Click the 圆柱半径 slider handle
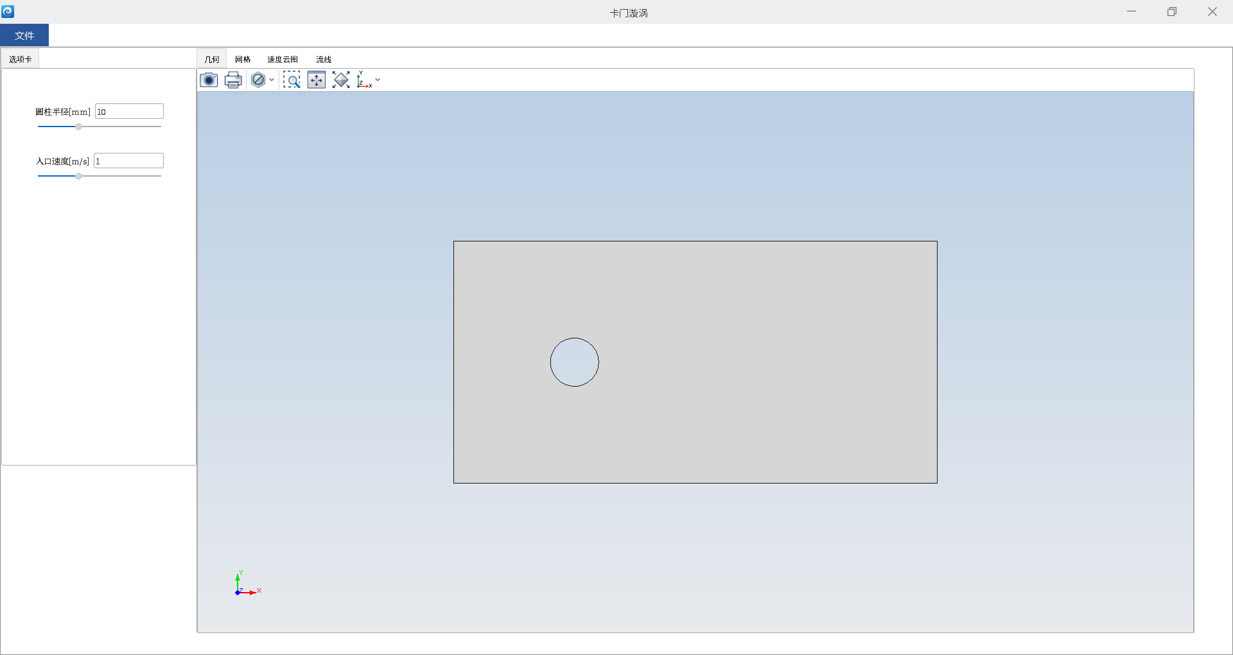This screenshot has height=655, width=1233. (x=78, y=127)
